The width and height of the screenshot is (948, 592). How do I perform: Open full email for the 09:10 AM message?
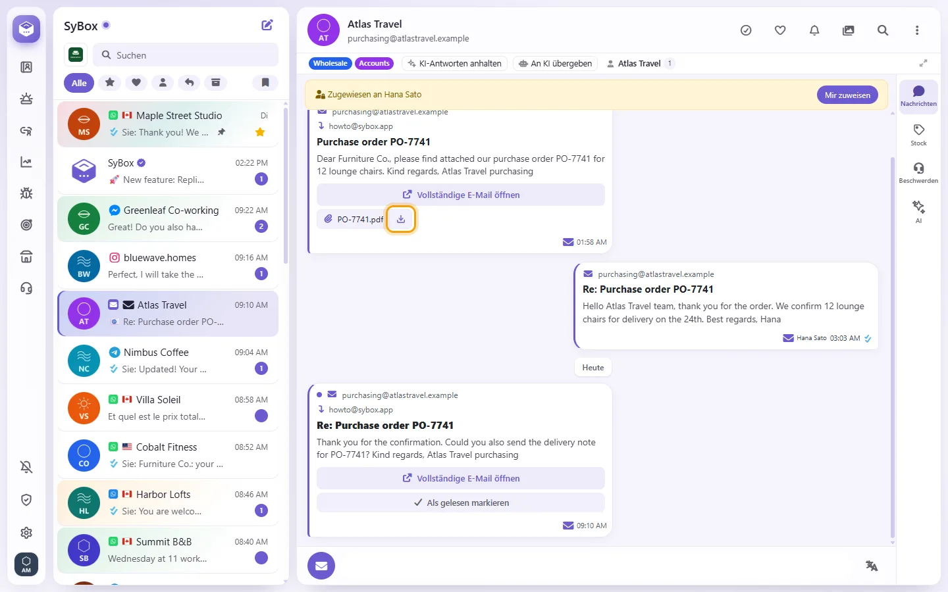pyautogui.click(x=461, y=479)
